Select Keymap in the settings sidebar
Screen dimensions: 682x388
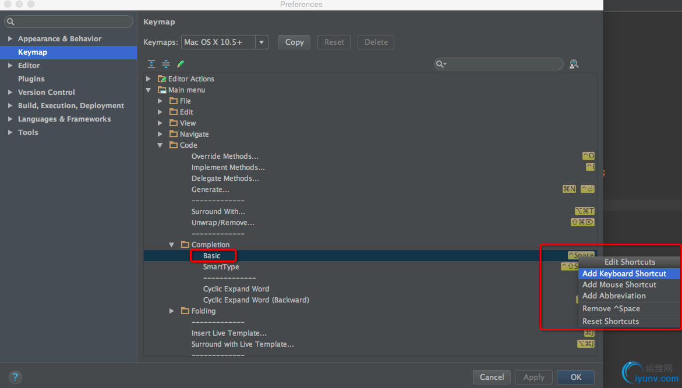(68, 52)
